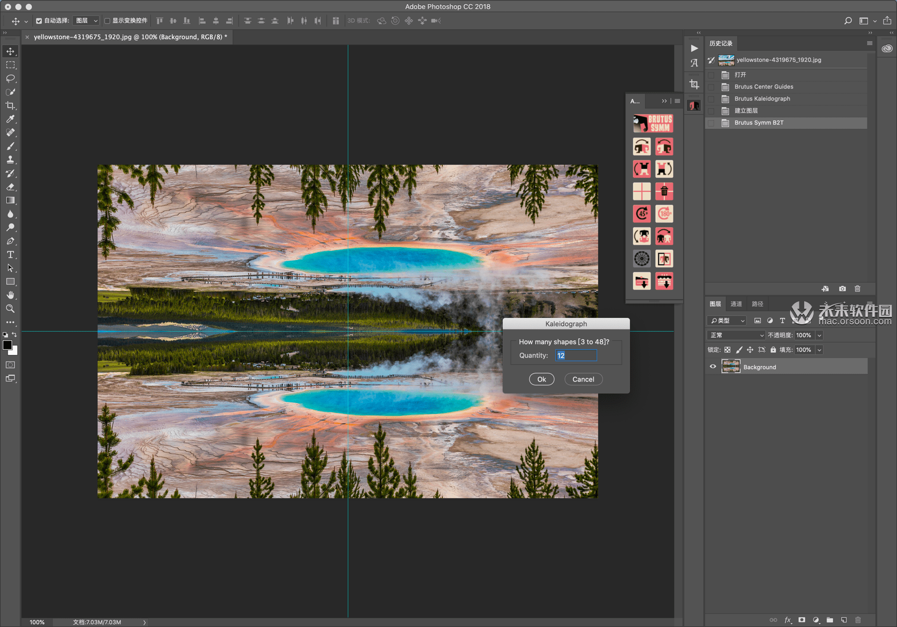Select the Clone Stamp tool

(x=10, y=159)
